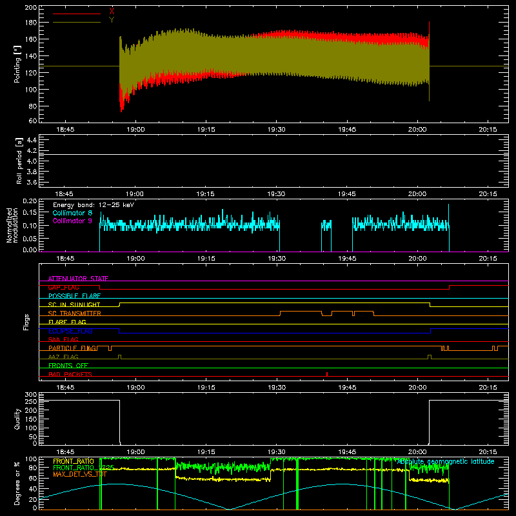Click the 'SC_TRANSMITTER' flag label
The image size is (516, 516).
pos(75,313)
